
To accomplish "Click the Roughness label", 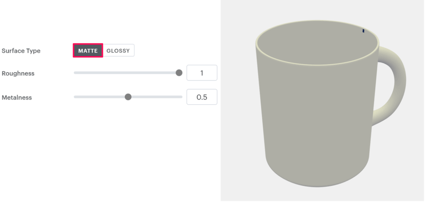I will coord(18,73).
